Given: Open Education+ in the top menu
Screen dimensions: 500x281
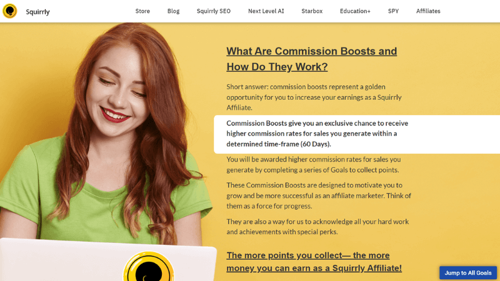Looking at the screenshot, I should (x=355, y=11).
